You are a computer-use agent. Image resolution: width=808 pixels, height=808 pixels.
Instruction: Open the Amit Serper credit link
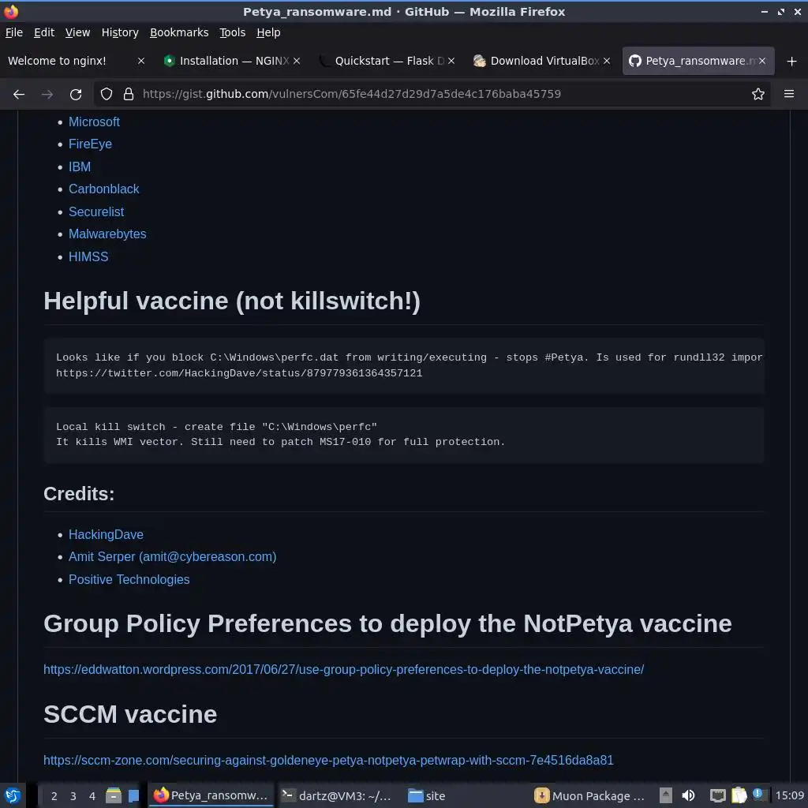(172, 556)
